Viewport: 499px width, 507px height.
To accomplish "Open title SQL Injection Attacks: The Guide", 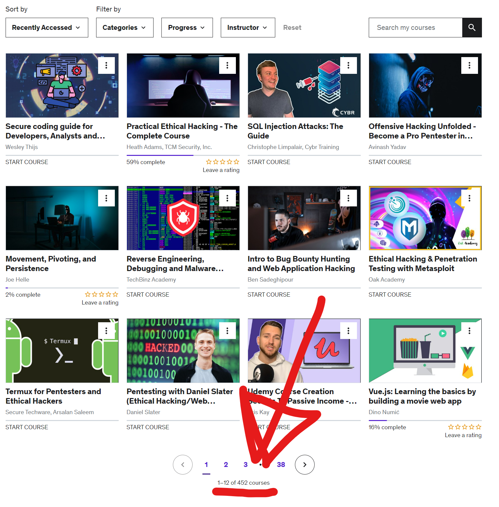I will [295, 131].
